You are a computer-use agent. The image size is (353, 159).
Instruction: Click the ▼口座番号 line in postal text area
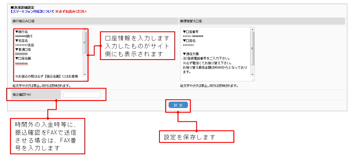click(x=190, y=32)
